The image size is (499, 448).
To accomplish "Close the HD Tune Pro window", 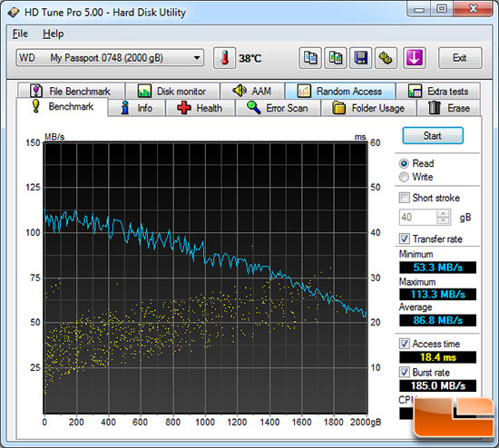I will [x=474, y=9].
